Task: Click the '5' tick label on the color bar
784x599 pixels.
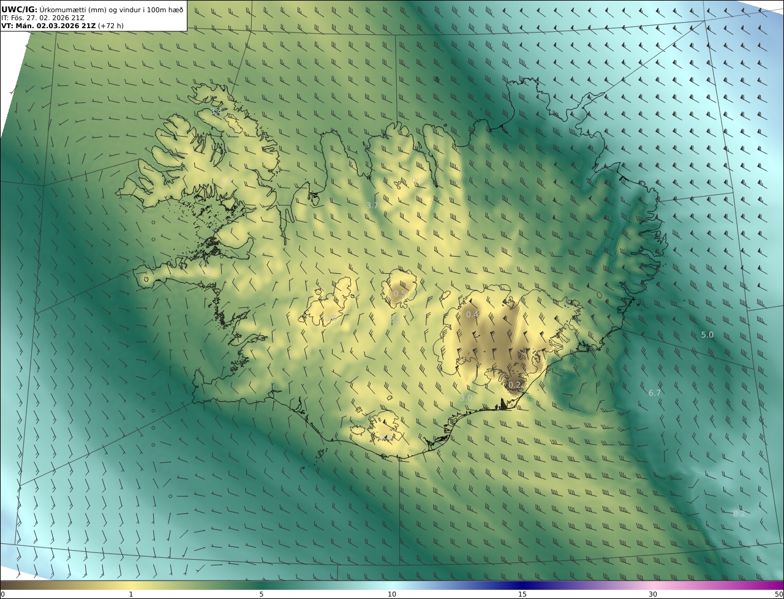Action: tap(262, 594)
